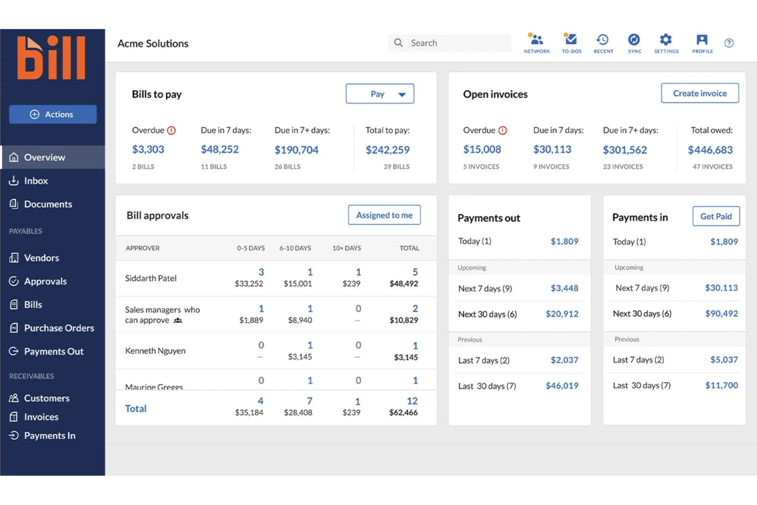
Task: Click the Sync icon
Action: click(x=634, y=43)
